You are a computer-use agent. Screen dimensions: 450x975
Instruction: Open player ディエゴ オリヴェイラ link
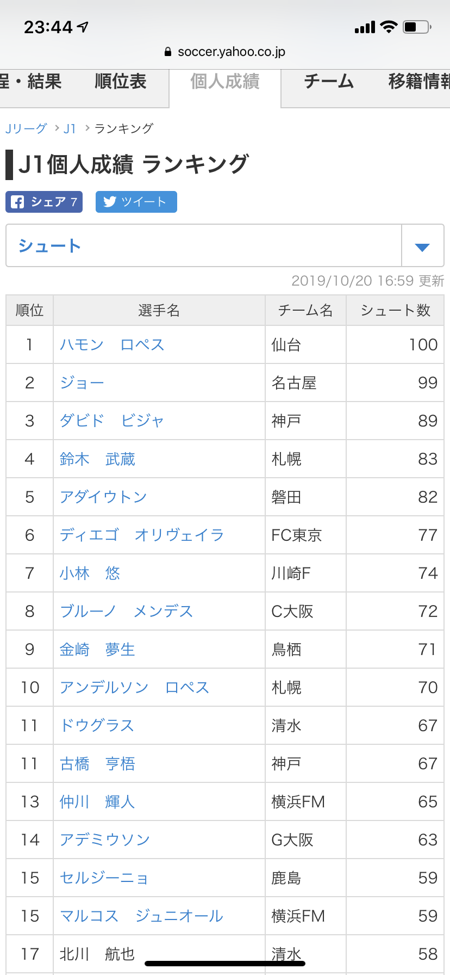tap(142, 535)
